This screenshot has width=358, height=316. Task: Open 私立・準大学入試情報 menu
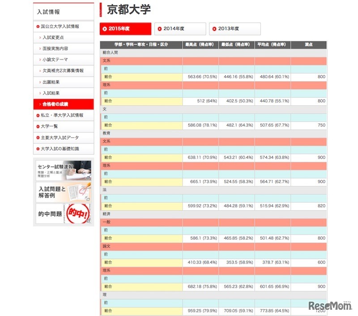click(x=64, y=115)
